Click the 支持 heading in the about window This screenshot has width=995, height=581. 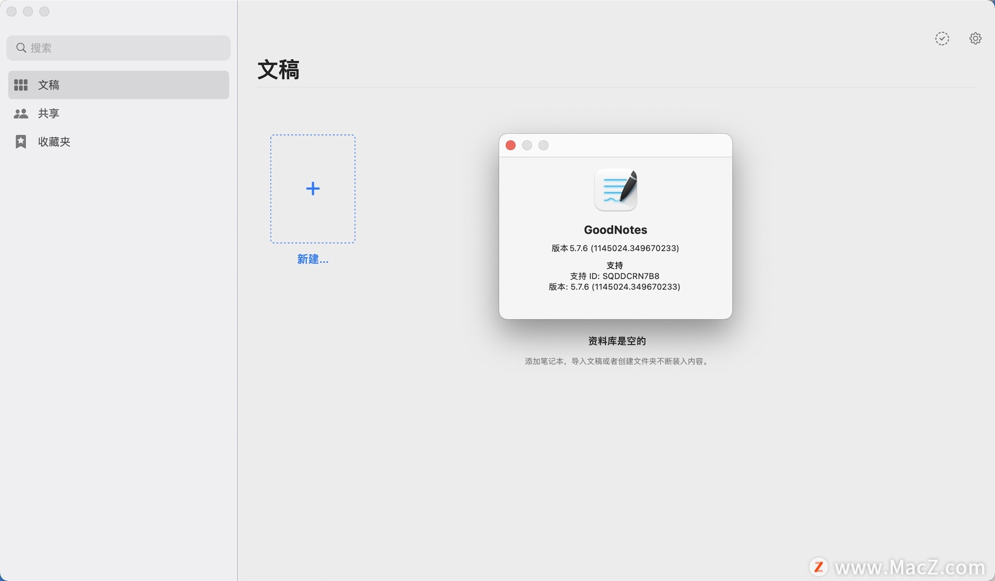[615, 265]
